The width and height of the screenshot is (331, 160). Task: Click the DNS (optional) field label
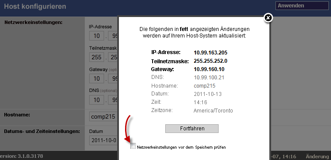(103, 91)
